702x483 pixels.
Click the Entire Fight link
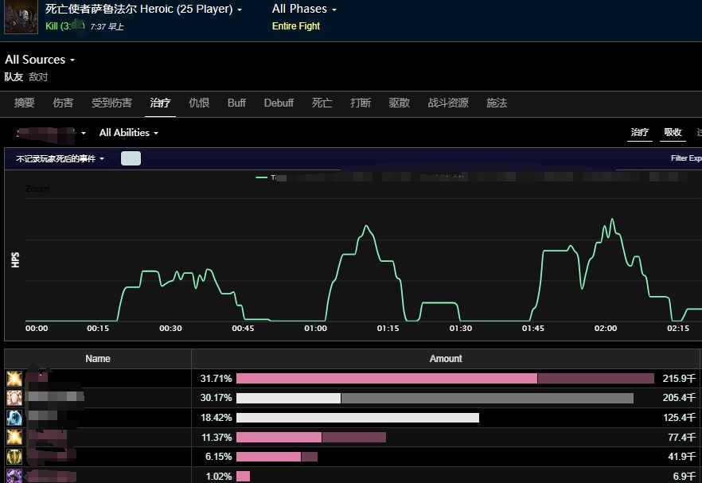coord(296,26)
